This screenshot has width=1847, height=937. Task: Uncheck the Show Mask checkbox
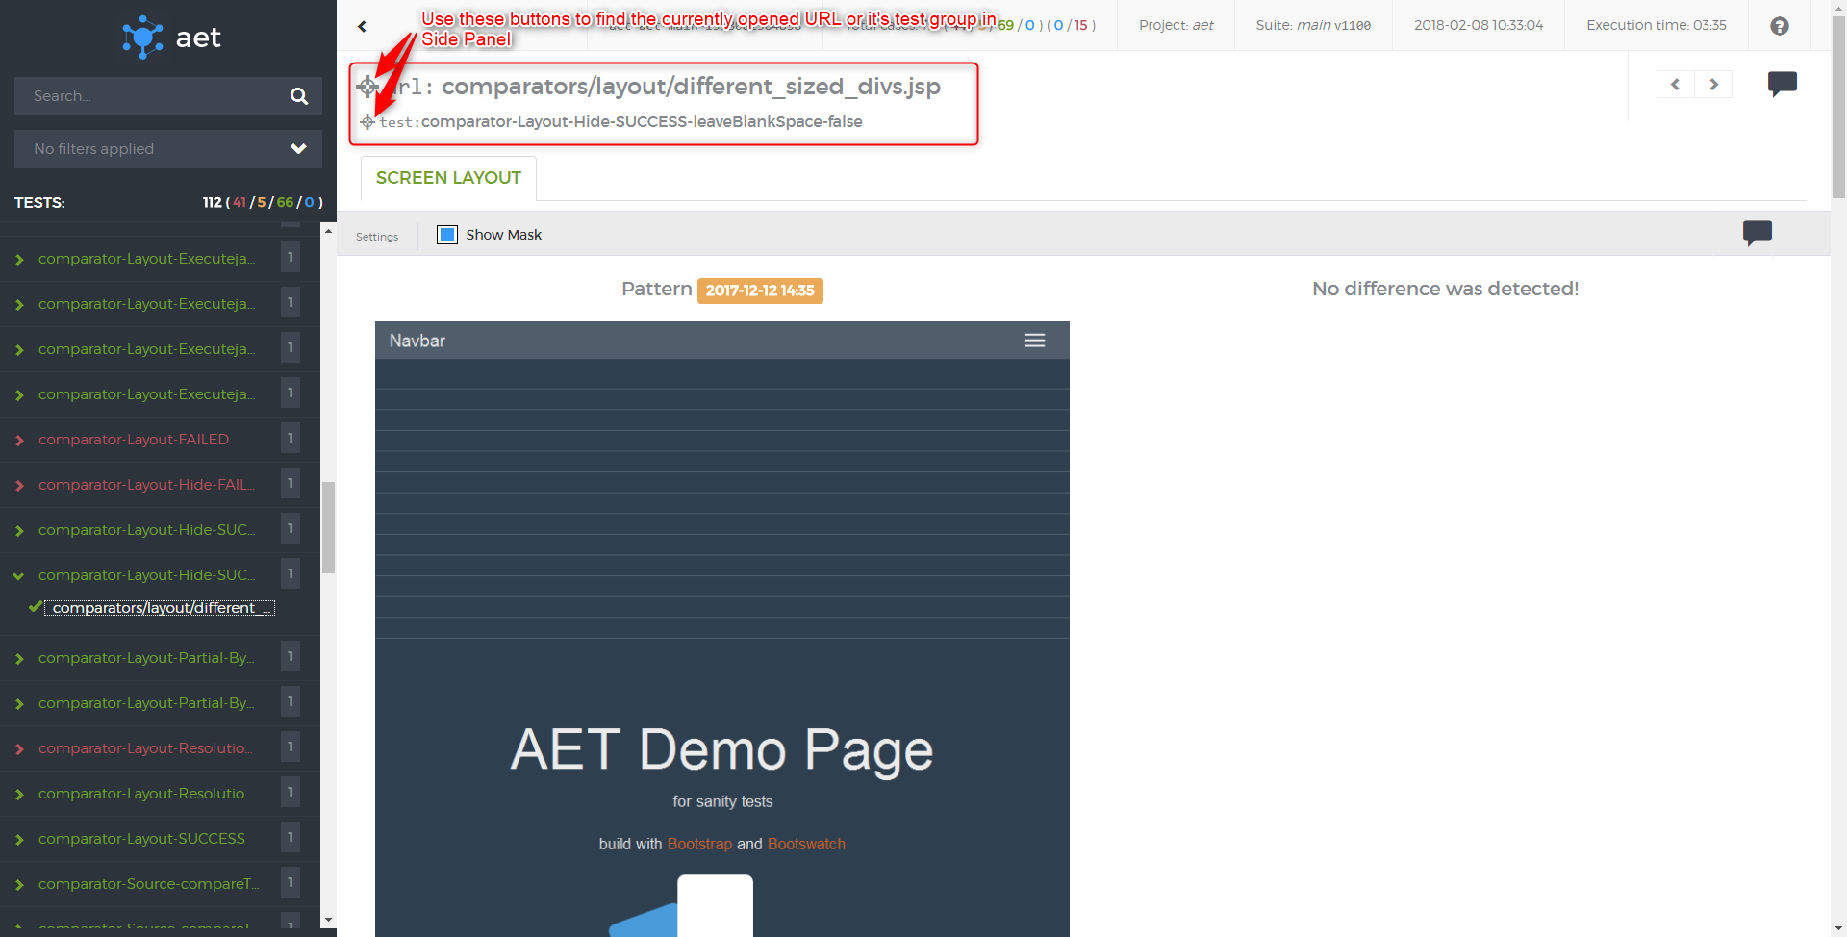pyautogui.click(x=446, y=235)
